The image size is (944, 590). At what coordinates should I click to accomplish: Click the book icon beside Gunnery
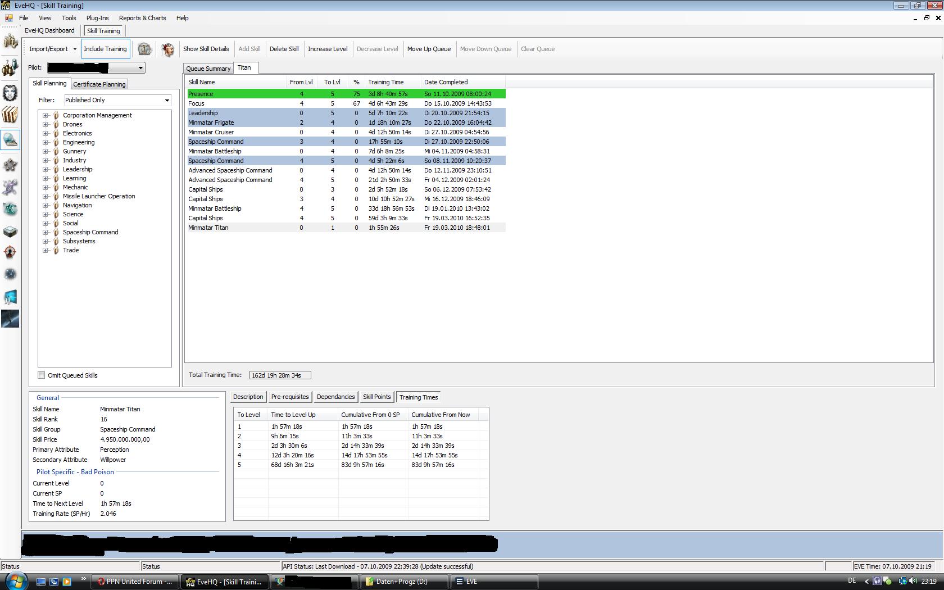[56, 151]
